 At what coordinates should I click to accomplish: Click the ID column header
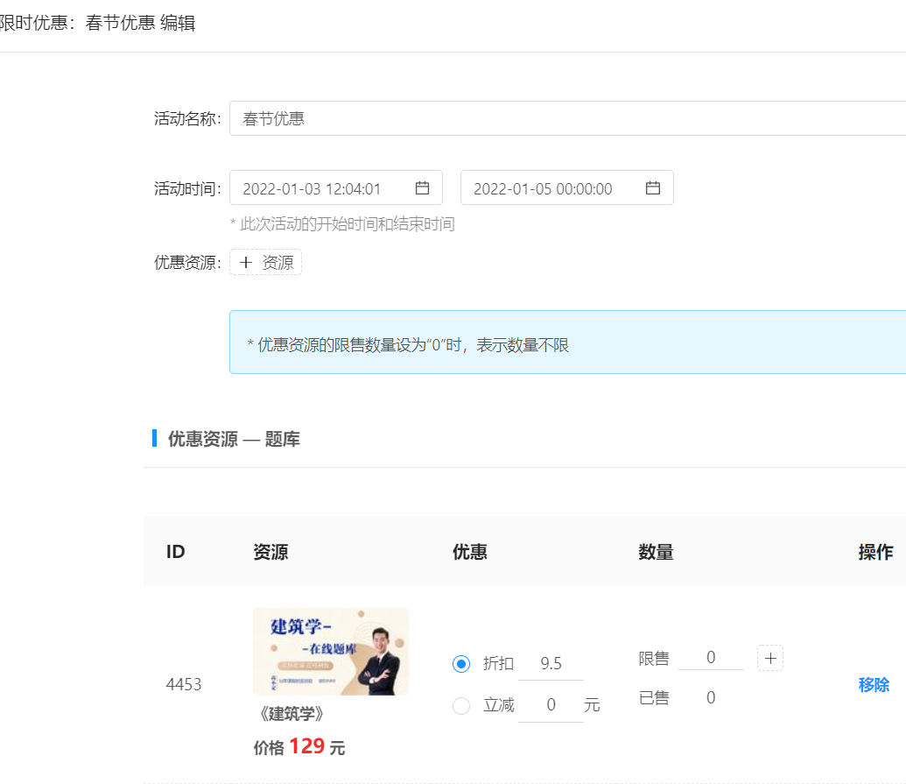(x=175, y=552)
